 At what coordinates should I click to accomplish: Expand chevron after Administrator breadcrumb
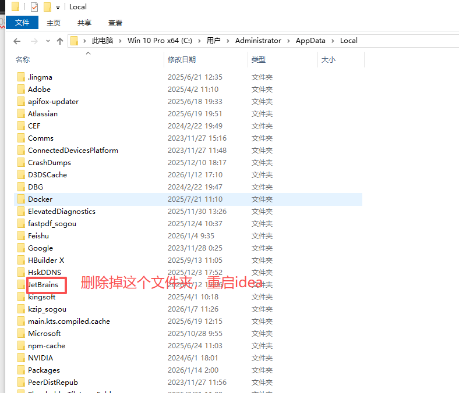[288, 41]
